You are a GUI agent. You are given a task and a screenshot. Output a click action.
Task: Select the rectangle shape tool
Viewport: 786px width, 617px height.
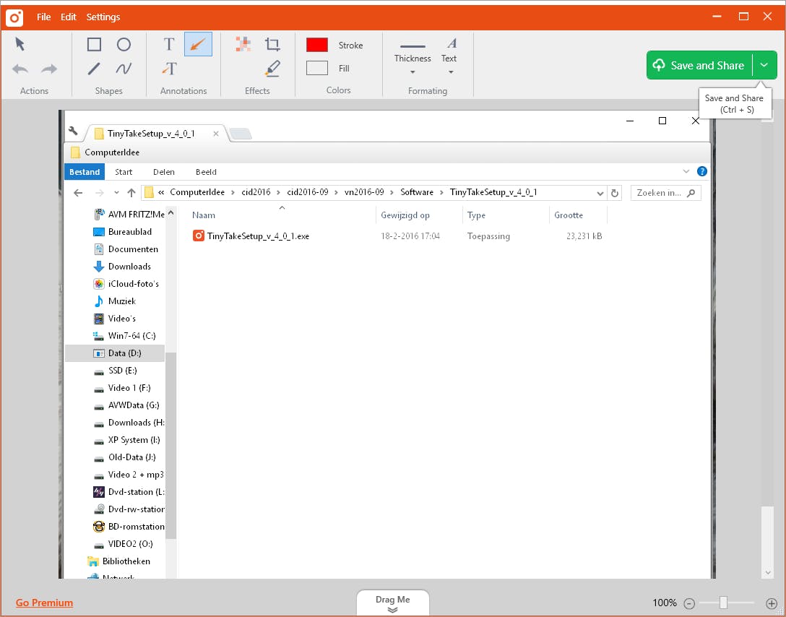pyautogui.click(x=94, y=45)
